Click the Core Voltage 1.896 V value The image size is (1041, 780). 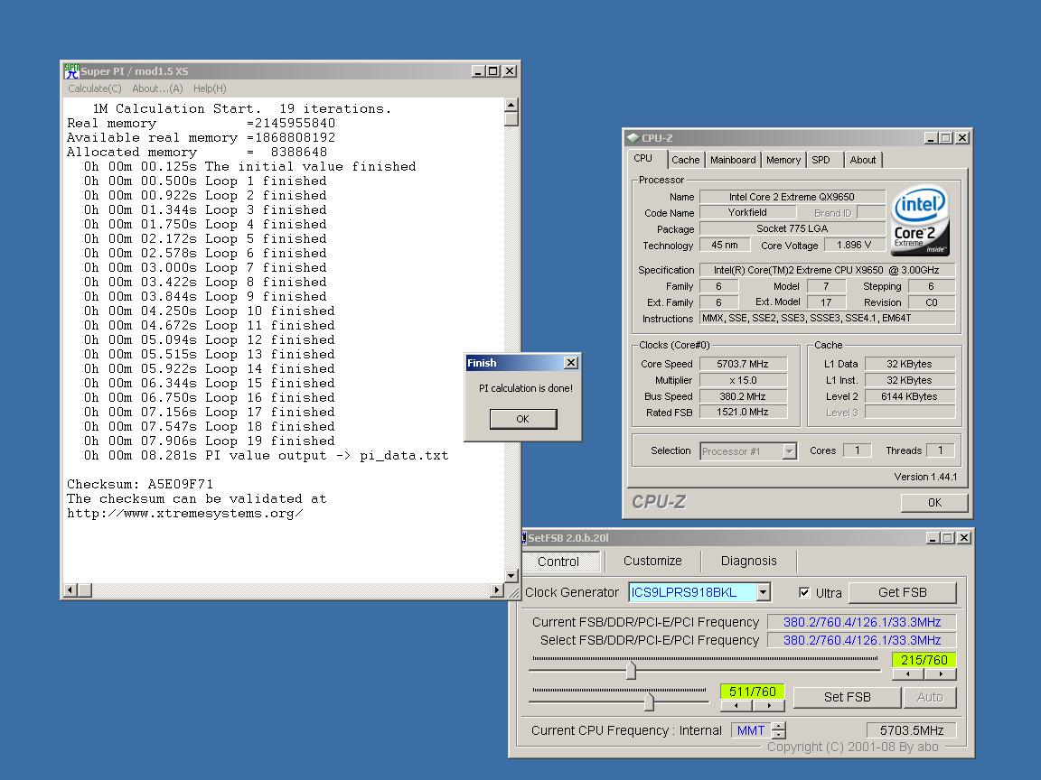(x=854, y=245)
